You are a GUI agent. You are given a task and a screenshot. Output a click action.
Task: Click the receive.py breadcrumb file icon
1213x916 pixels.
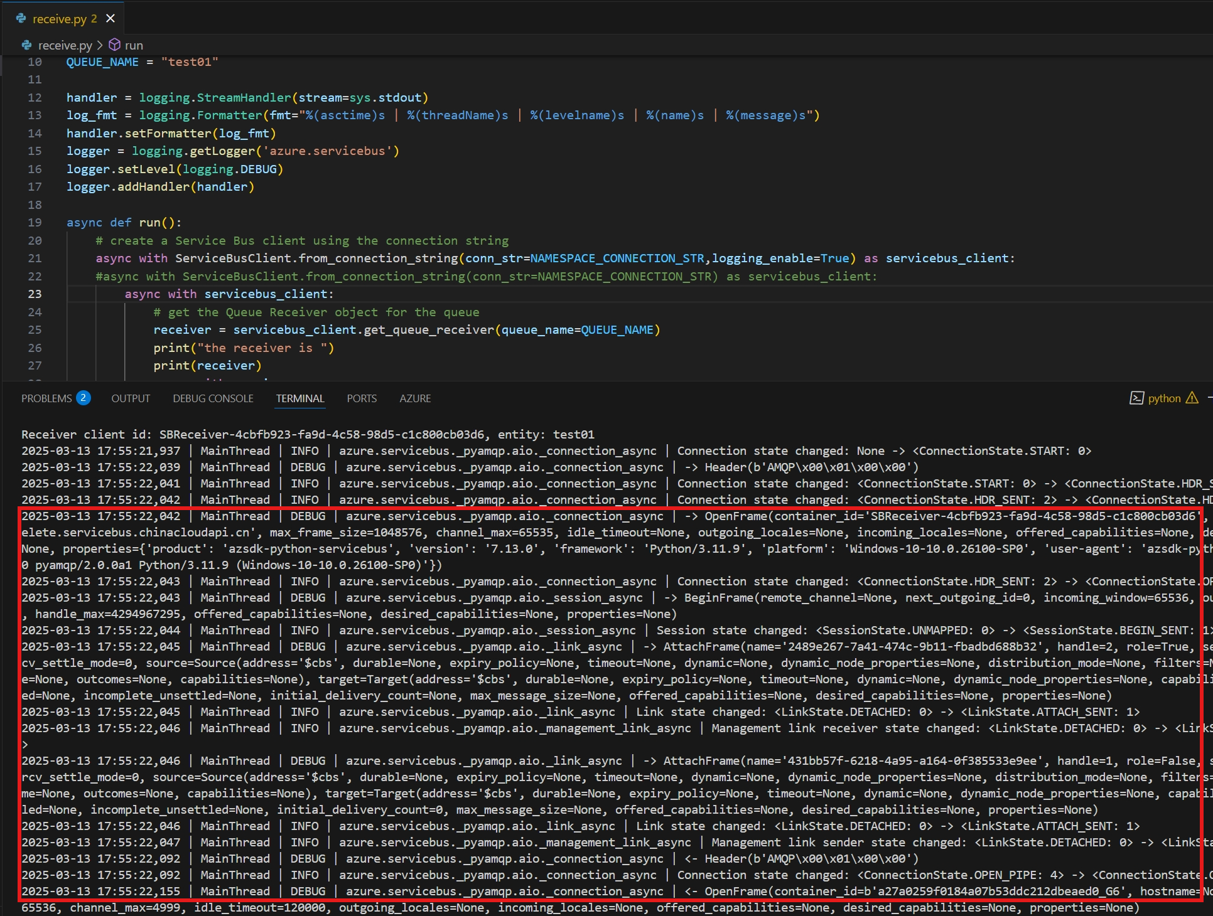pyautogui.click(x=26, y=45)
